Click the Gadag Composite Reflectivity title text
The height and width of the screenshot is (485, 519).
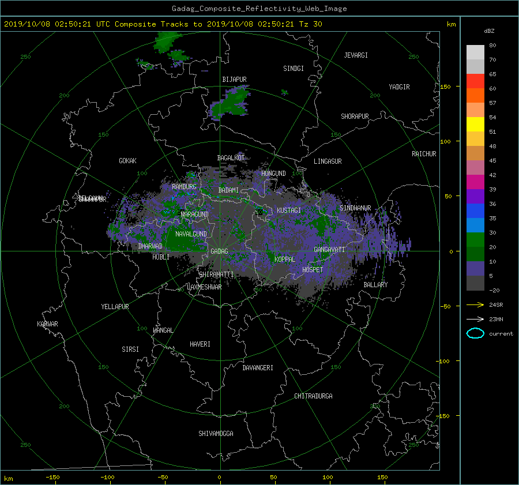[x=259, y=9]
